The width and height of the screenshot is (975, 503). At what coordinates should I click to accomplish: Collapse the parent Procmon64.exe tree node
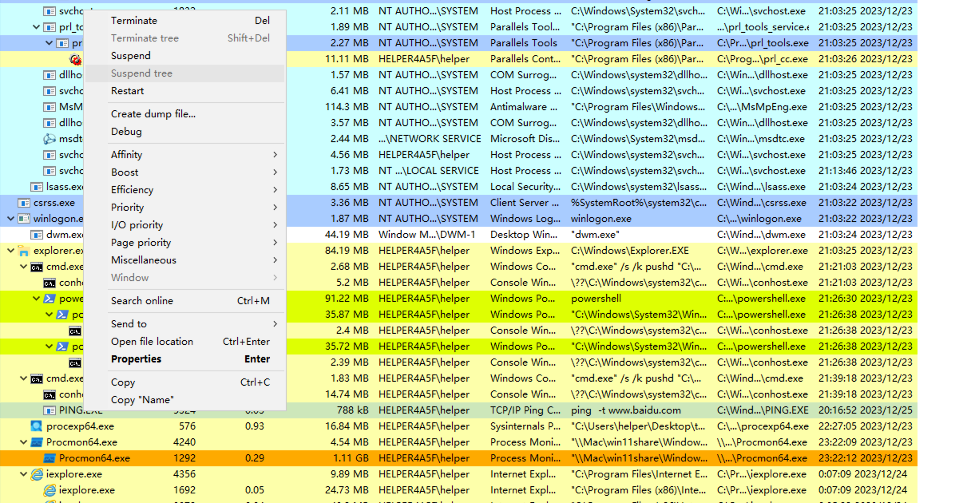point(24,442)
